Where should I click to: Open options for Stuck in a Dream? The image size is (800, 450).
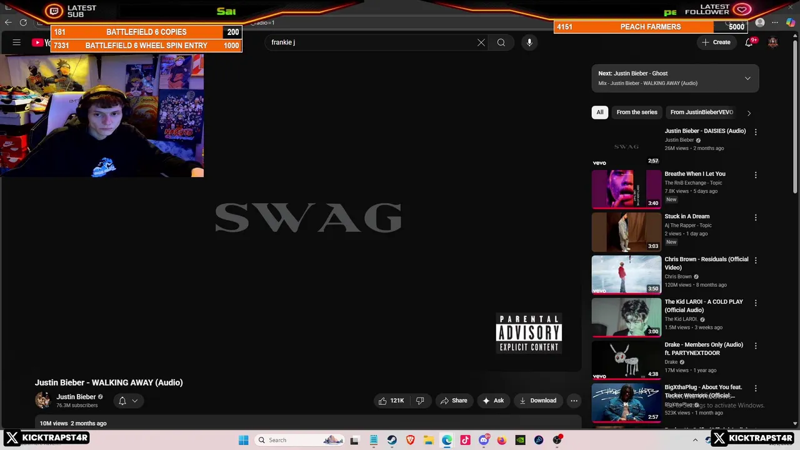[756, 217]
